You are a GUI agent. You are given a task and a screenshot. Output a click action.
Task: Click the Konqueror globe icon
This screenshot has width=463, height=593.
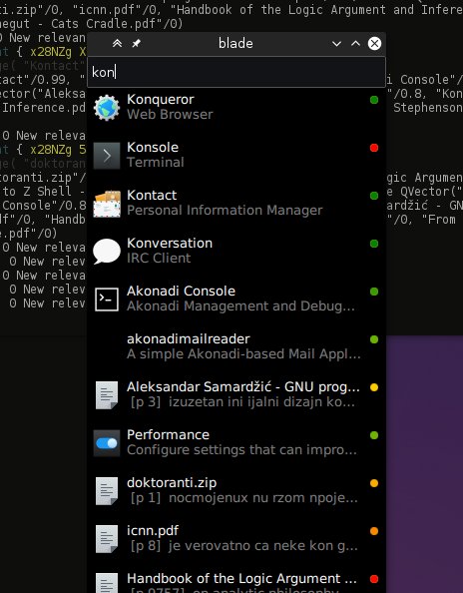coord(107,108)
